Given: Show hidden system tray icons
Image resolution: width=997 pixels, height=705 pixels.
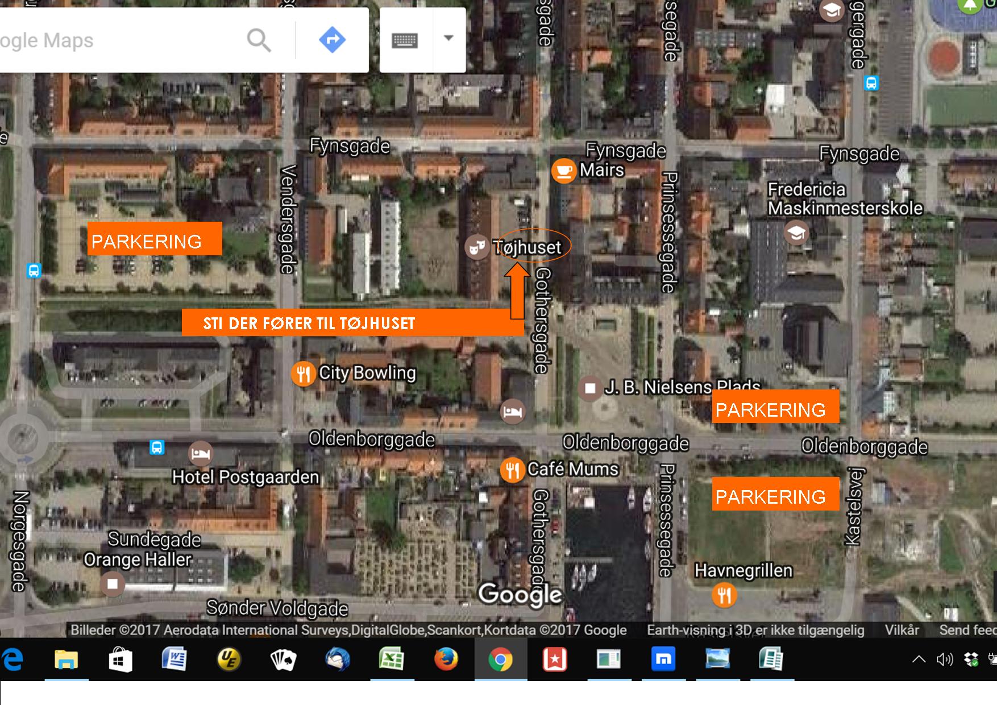Looking at the screenshot, I should point(919,660).
